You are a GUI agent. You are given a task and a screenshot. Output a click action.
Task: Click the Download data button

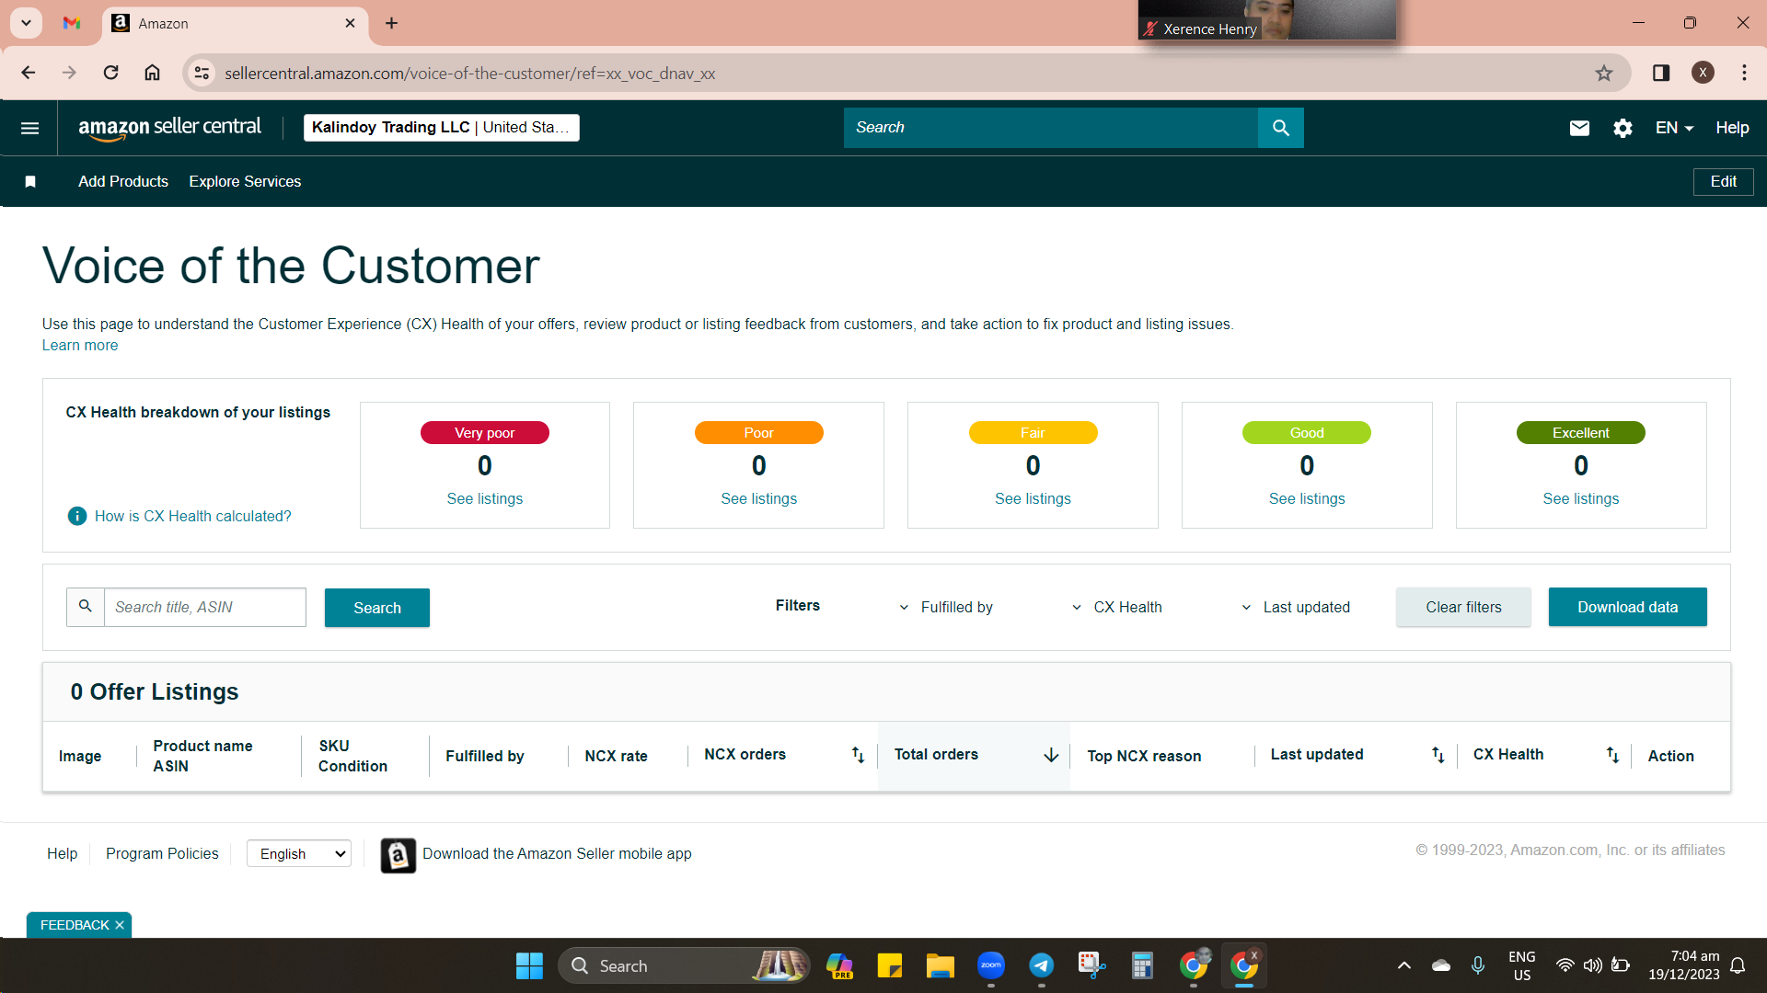click(1627, 608)
